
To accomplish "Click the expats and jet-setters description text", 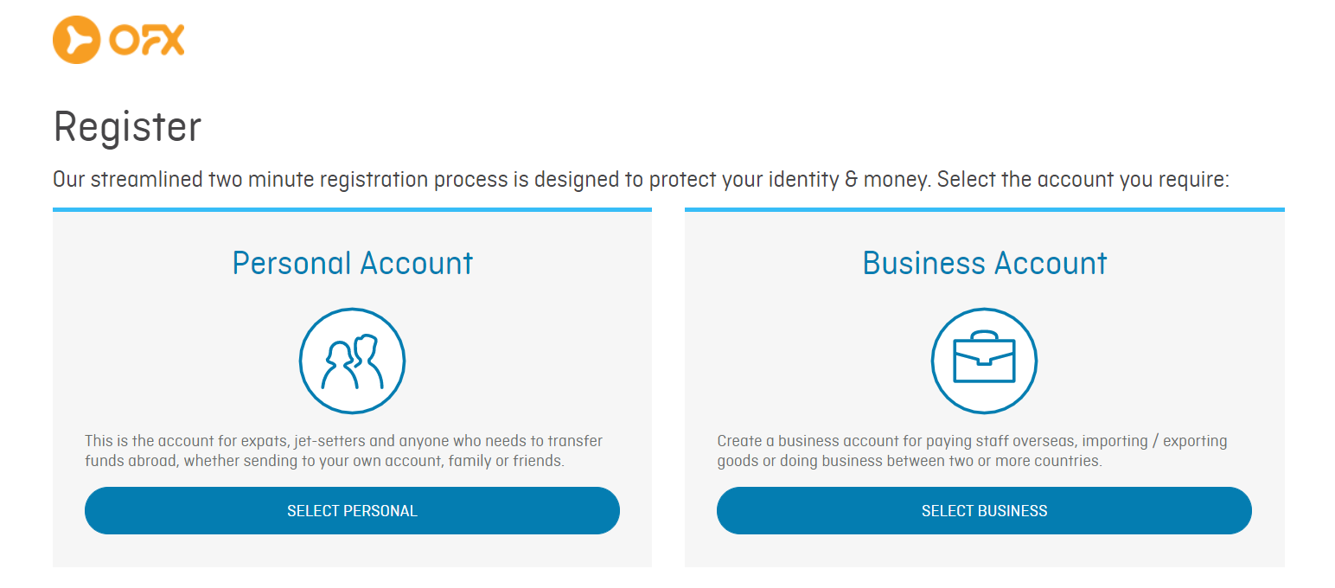I will 344,451.
